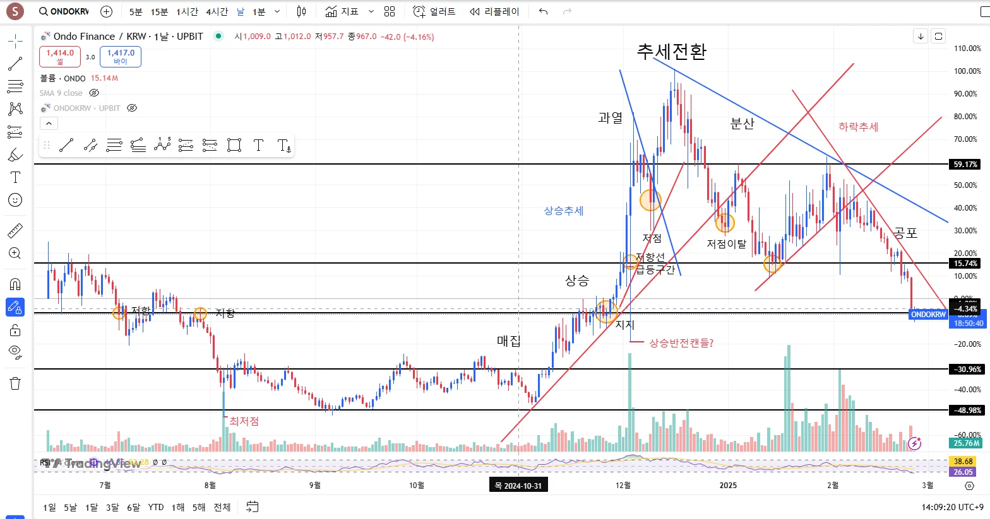The height and width of the screenshot is (519, 990).
Task: Select trend line in floating drawing toolbar
Action: click(66, 146)
